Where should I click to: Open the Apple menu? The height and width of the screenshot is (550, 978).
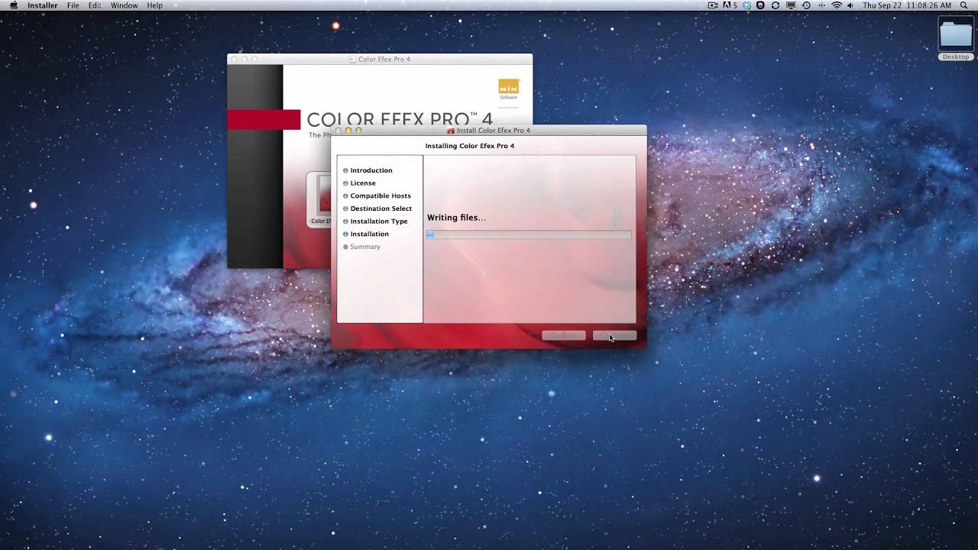click(13, 5)
